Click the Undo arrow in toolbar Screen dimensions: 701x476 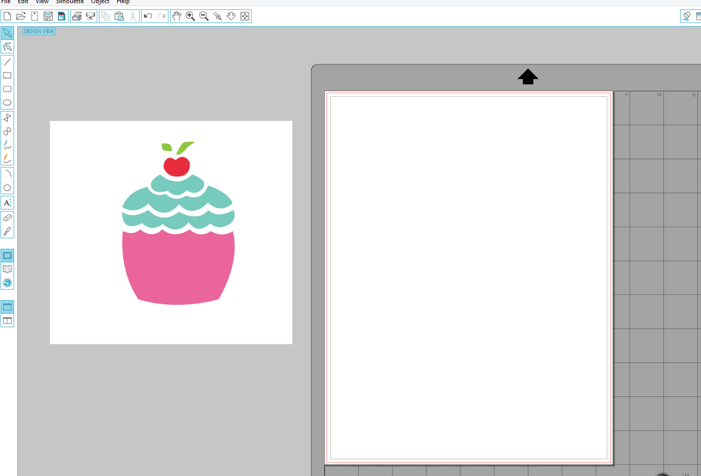click(148, 16)
